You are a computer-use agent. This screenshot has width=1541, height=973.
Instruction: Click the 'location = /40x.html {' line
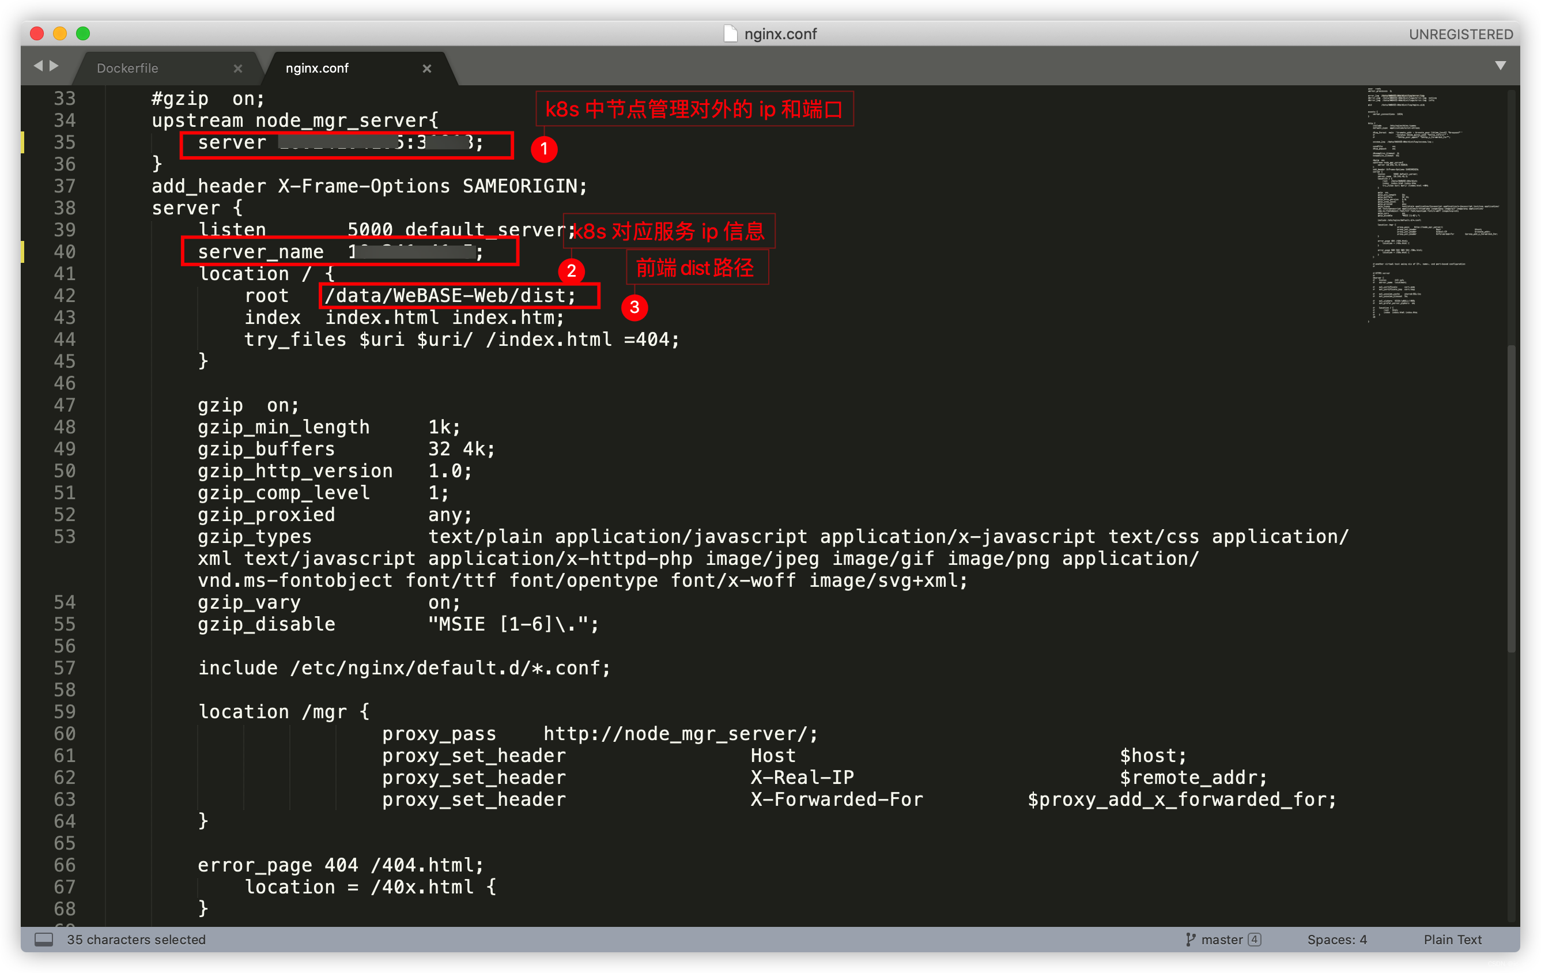tap(370, 887)
